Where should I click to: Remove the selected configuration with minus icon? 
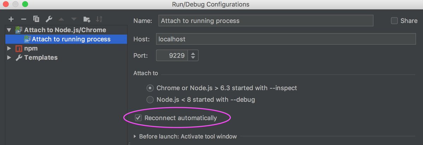[24, 19]
